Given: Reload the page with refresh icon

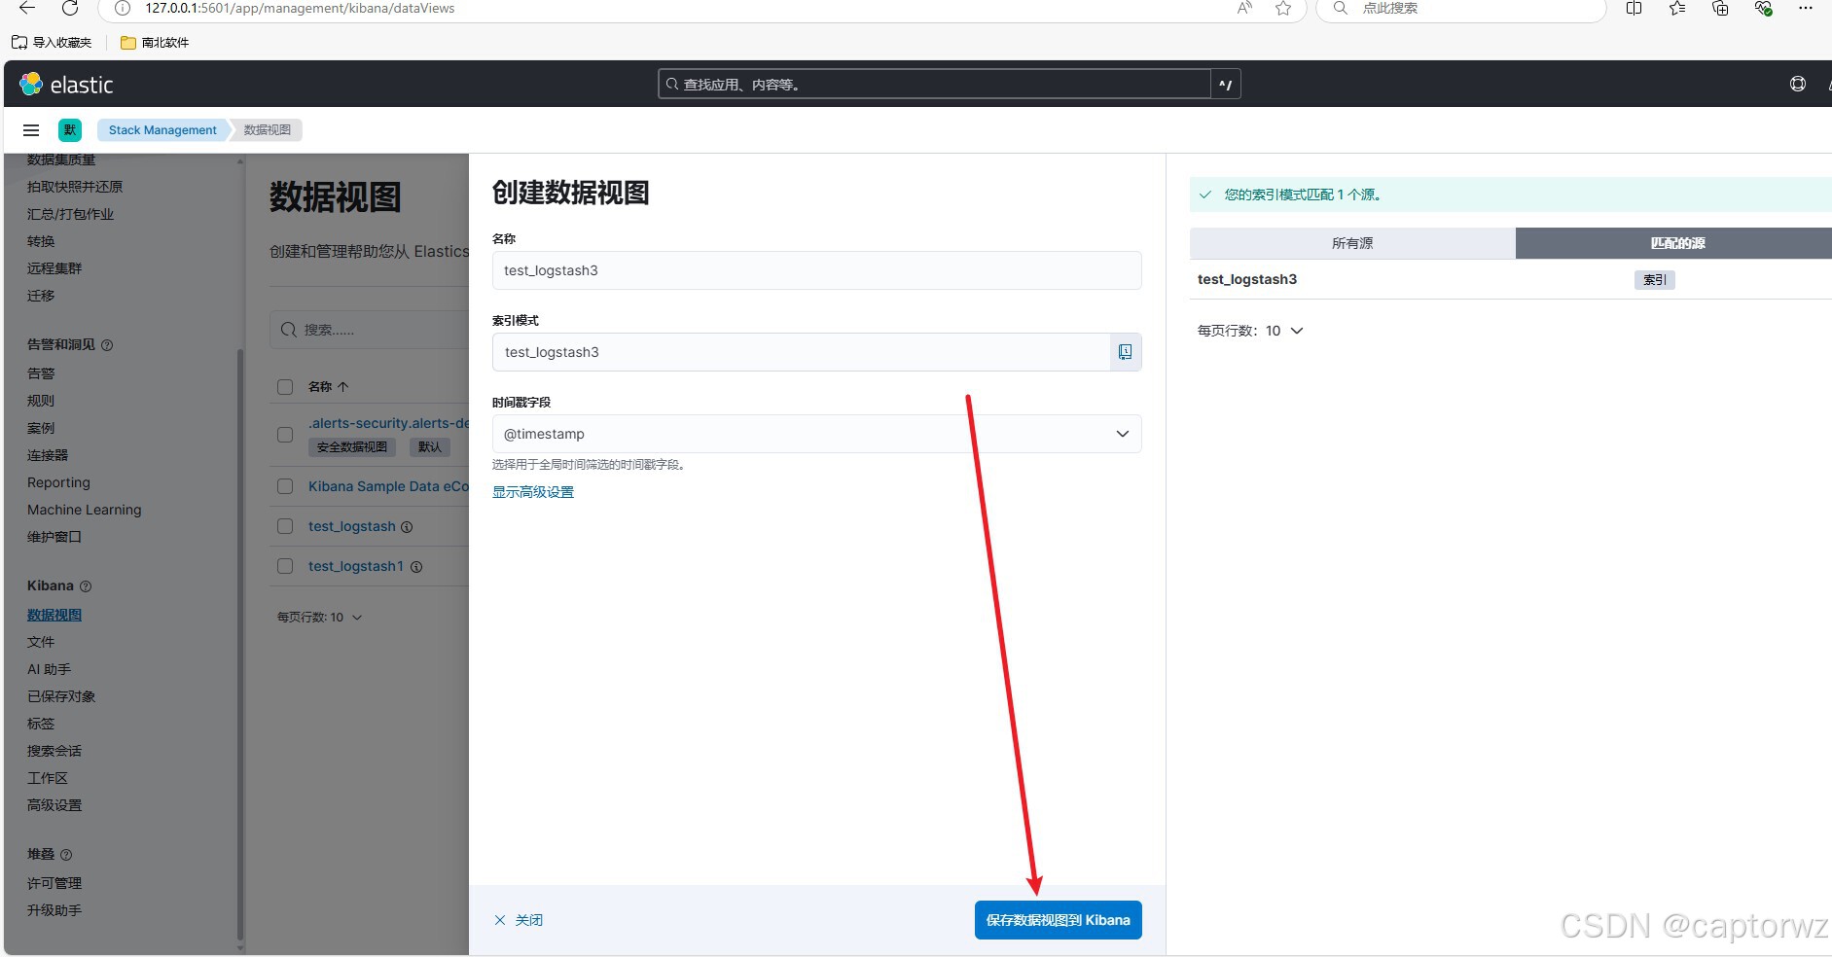Looking at the screenshot, I should click(x=70, y=8).
